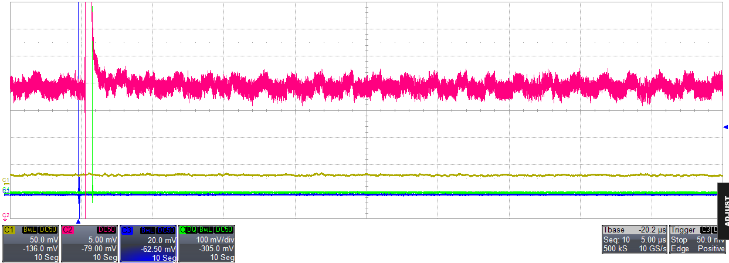The image size is (729, 263).
Task: Click the pink C2 label badge
Action: click(68, 230)
